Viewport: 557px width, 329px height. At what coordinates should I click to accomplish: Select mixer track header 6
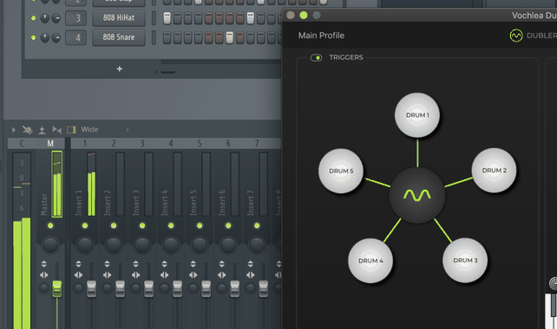(228, 143)
